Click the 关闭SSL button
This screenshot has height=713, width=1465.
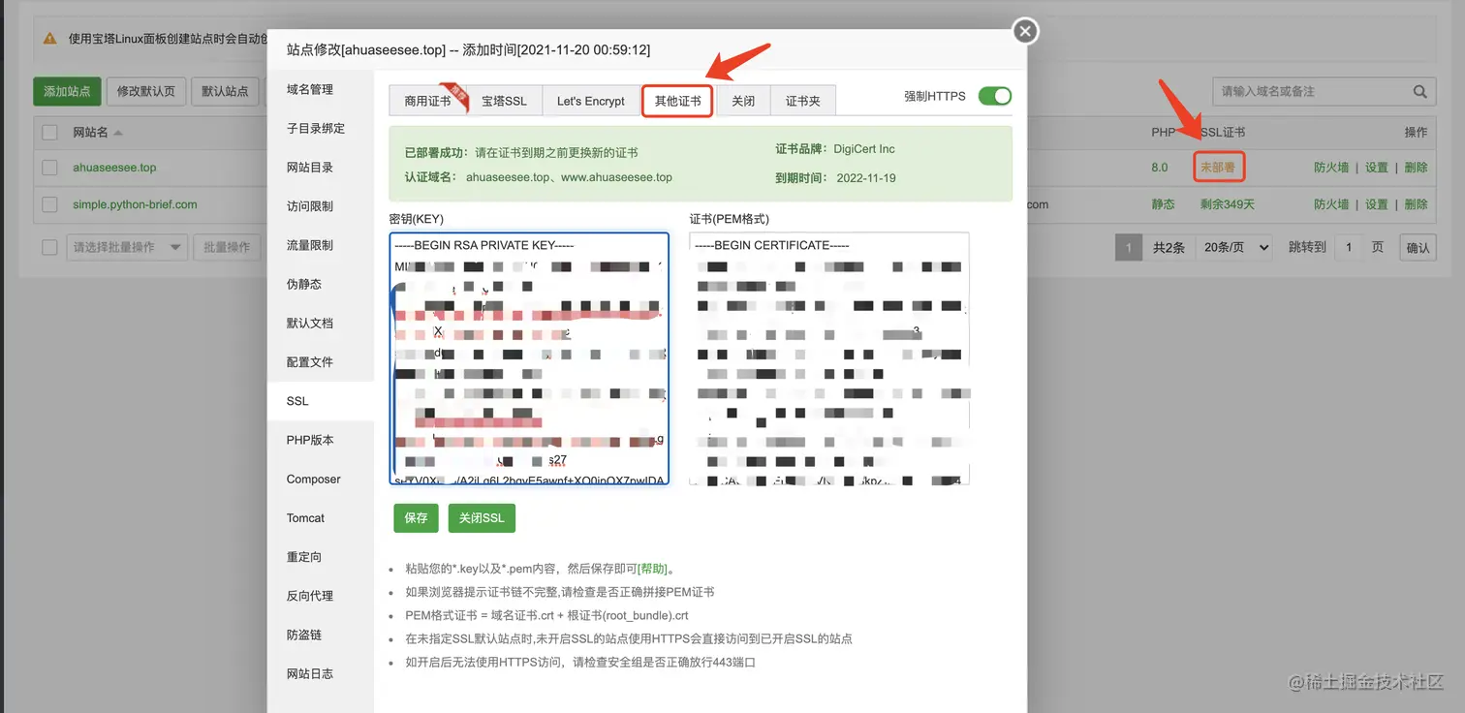[x=482, y=518]
